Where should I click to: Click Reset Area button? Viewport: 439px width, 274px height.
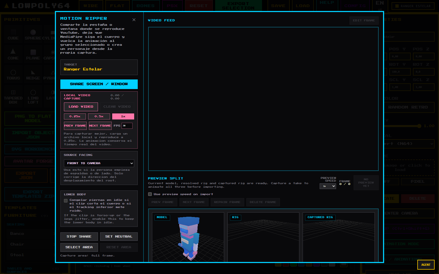click(x=119, y=247)
